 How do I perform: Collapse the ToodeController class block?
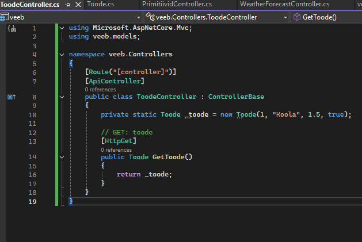tap(78, 97)
